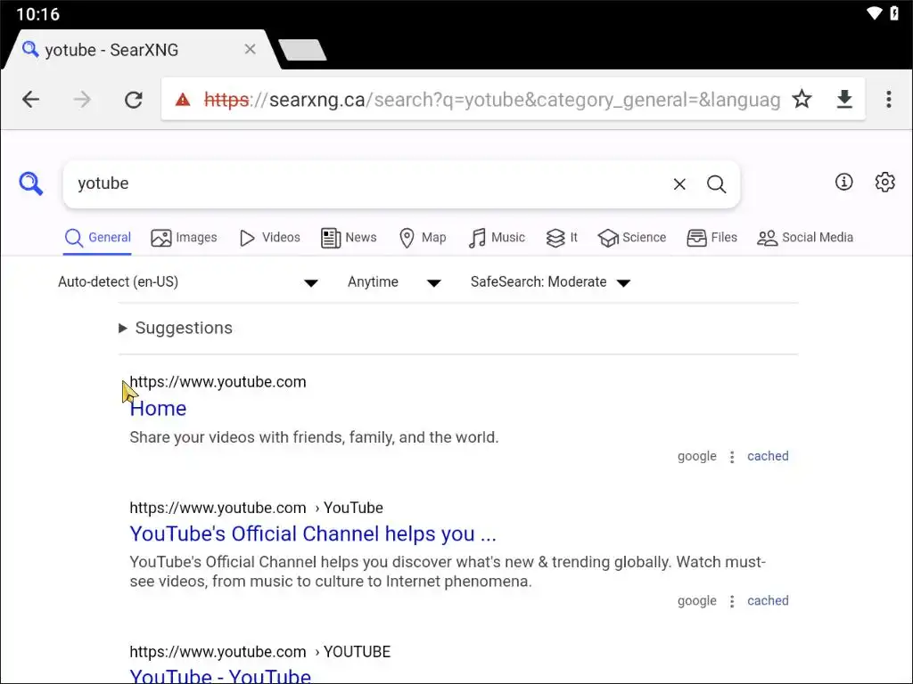Open a new tab with the tab button
Image resolution: width=913 pixels, height=684 pixels.
pos(302,50)
